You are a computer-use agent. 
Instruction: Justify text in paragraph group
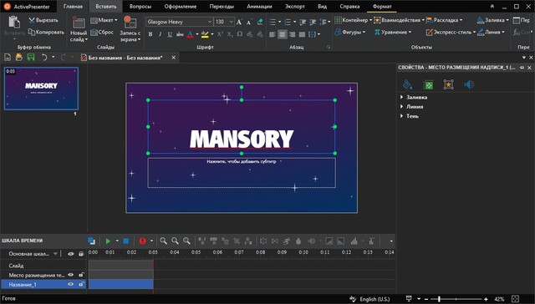[x=302, y=34]
